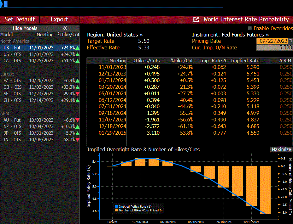Screen dimensions: 293x224
Task: Select the AU - Fut model row
Action: click(x=40, y=120)
